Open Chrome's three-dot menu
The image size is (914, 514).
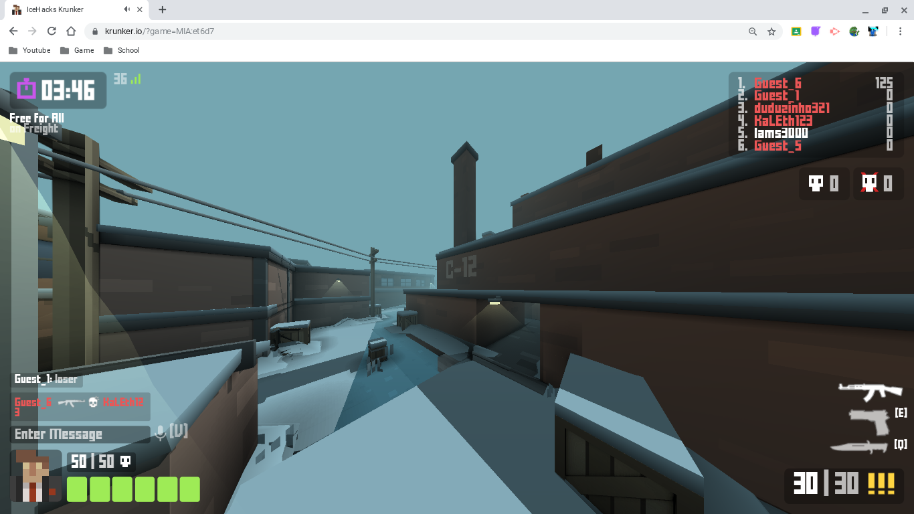(x=900, y=31)
